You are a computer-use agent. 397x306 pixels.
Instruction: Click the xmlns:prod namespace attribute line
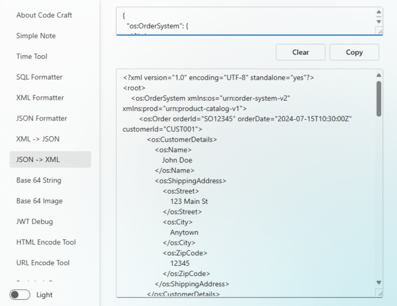click(185, 109)
